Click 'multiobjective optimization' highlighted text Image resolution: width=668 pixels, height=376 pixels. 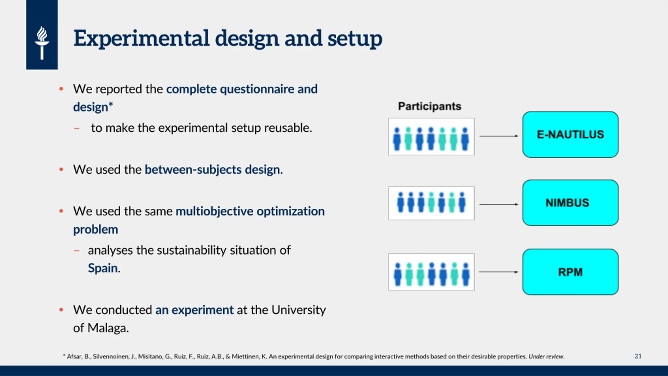(250, 211)
